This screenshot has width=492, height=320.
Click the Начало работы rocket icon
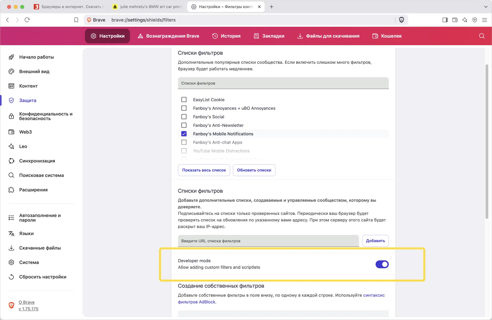point(11,57)
